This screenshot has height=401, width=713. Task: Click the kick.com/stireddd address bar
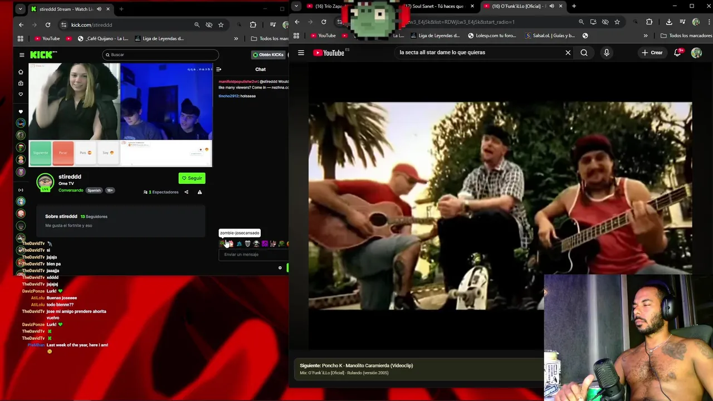click(x=128, y=25)
